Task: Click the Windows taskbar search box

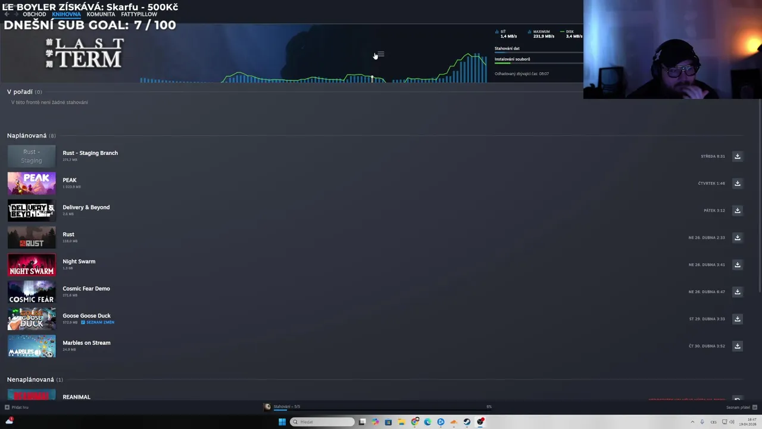Action: coord(322,422)
